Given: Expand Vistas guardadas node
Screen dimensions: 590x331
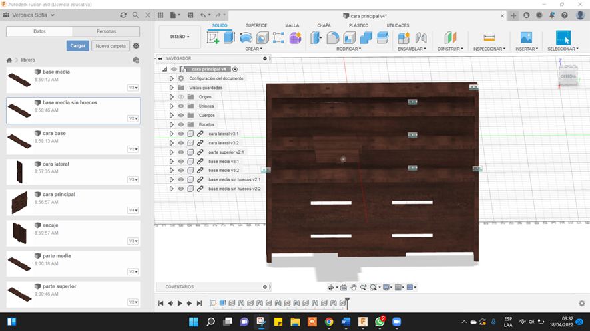Looking at the screenshot, I should click(171, 88).
